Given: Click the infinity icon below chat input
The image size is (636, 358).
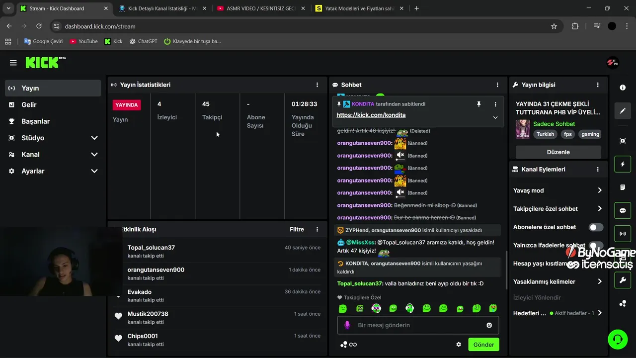Looking at the screenshot, I should click(353, 345).
